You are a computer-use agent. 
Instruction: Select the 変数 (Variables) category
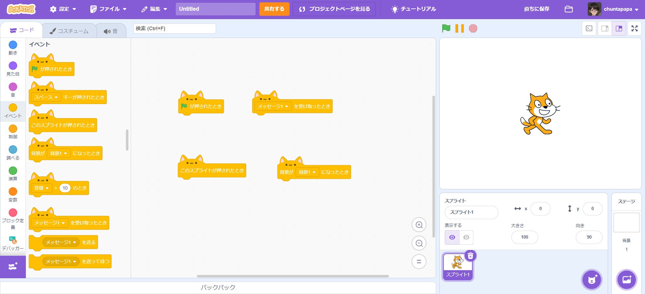(13, 195)
